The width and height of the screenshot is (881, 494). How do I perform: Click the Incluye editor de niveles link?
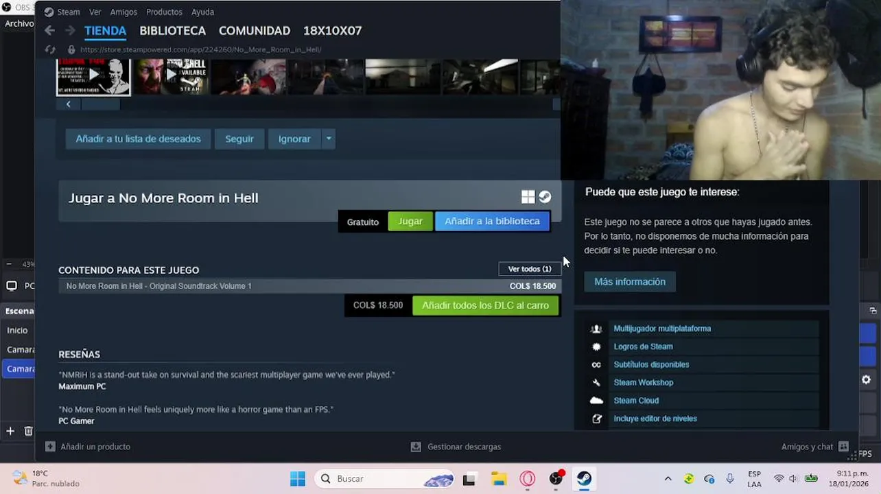tap(655, 419)
